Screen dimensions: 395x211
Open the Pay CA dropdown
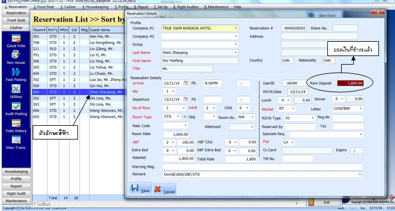click(292, 142)
